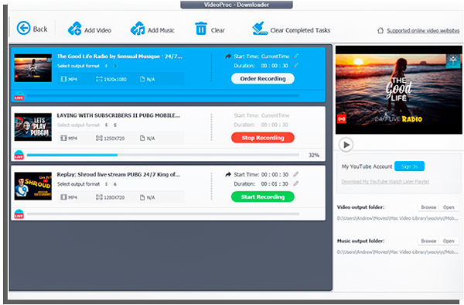The image size is (464, 305).
Task: Click file size N/A icon in PUBG Mobile row
Action: pyautogui.click(x=142, y=138)
